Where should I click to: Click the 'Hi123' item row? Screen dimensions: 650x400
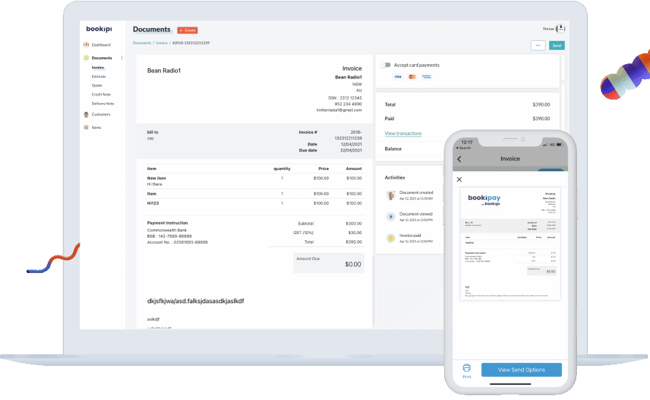click(254, 203)
